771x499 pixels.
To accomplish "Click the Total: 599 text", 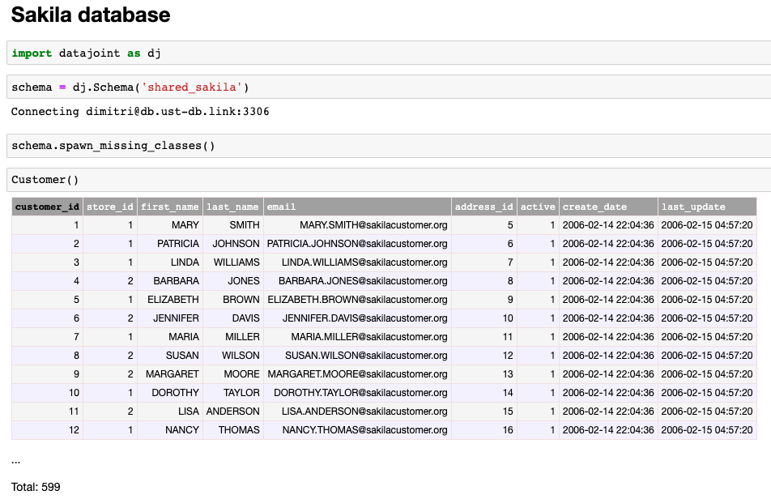I will tap(36, 487).
